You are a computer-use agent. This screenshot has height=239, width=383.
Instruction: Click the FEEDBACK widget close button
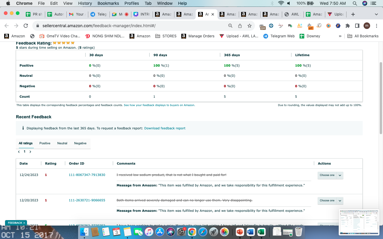pos(24,223)
